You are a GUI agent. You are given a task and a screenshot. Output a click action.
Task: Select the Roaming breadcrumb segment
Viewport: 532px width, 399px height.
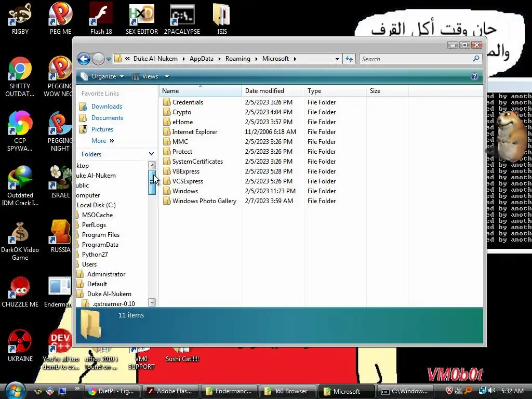pyautogui.click(x=238, y=59)
